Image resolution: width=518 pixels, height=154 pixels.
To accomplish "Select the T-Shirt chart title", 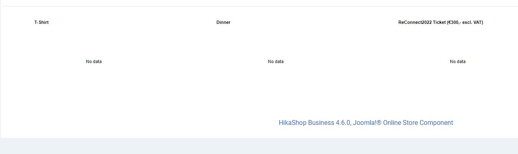I will tap(41, 22).
